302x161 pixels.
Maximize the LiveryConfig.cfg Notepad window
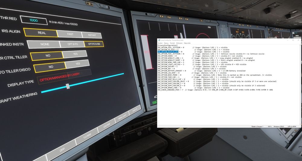coord(293,40)
